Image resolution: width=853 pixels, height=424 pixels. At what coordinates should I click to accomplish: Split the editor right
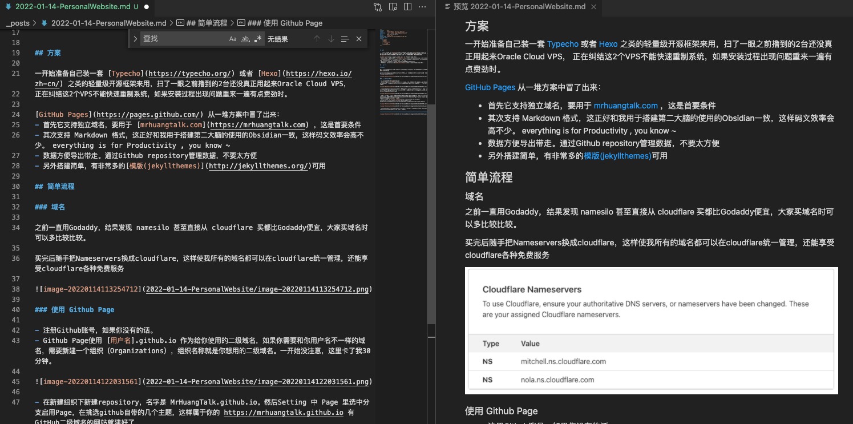[407, 7]
